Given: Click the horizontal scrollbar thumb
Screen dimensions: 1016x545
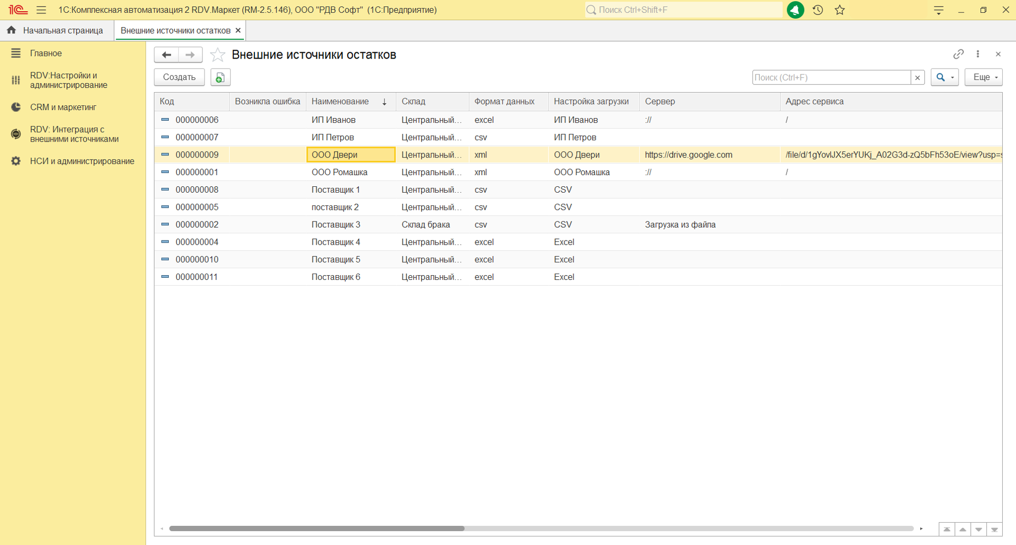Looking at the screenshot, I should pos(317,529).
